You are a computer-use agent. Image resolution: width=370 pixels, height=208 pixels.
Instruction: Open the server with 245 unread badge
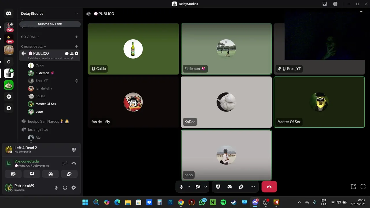9,27
